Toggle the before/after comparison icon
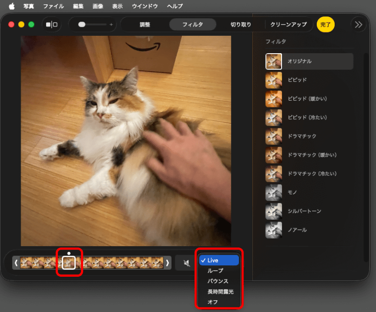 (52, 24)
